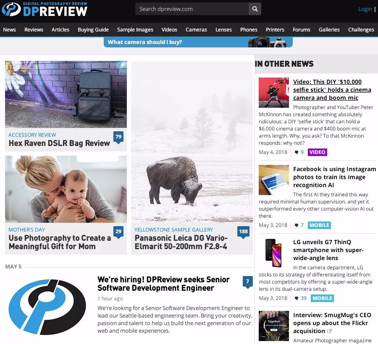The width and height of the screenshot is (378, 344).
Task: Open 'Interview: SmugMug's CEO' Flickr acquisition article
Action: (332, 323)
